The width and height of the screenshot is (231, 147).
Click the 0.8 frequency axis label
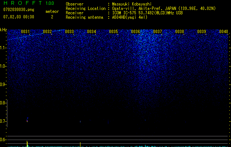tap(3, 103)
